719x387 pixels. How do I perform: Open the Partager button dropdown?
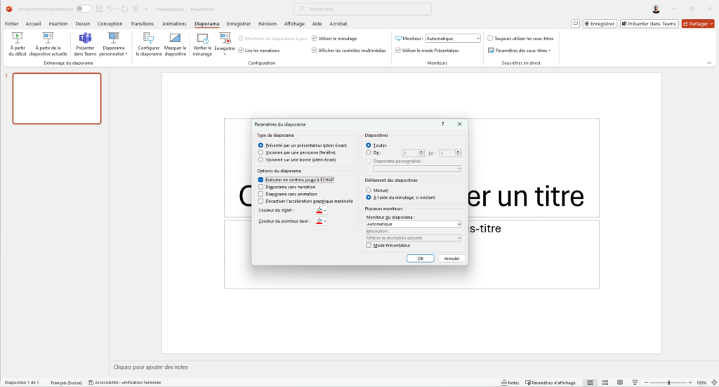pos(712,24)
